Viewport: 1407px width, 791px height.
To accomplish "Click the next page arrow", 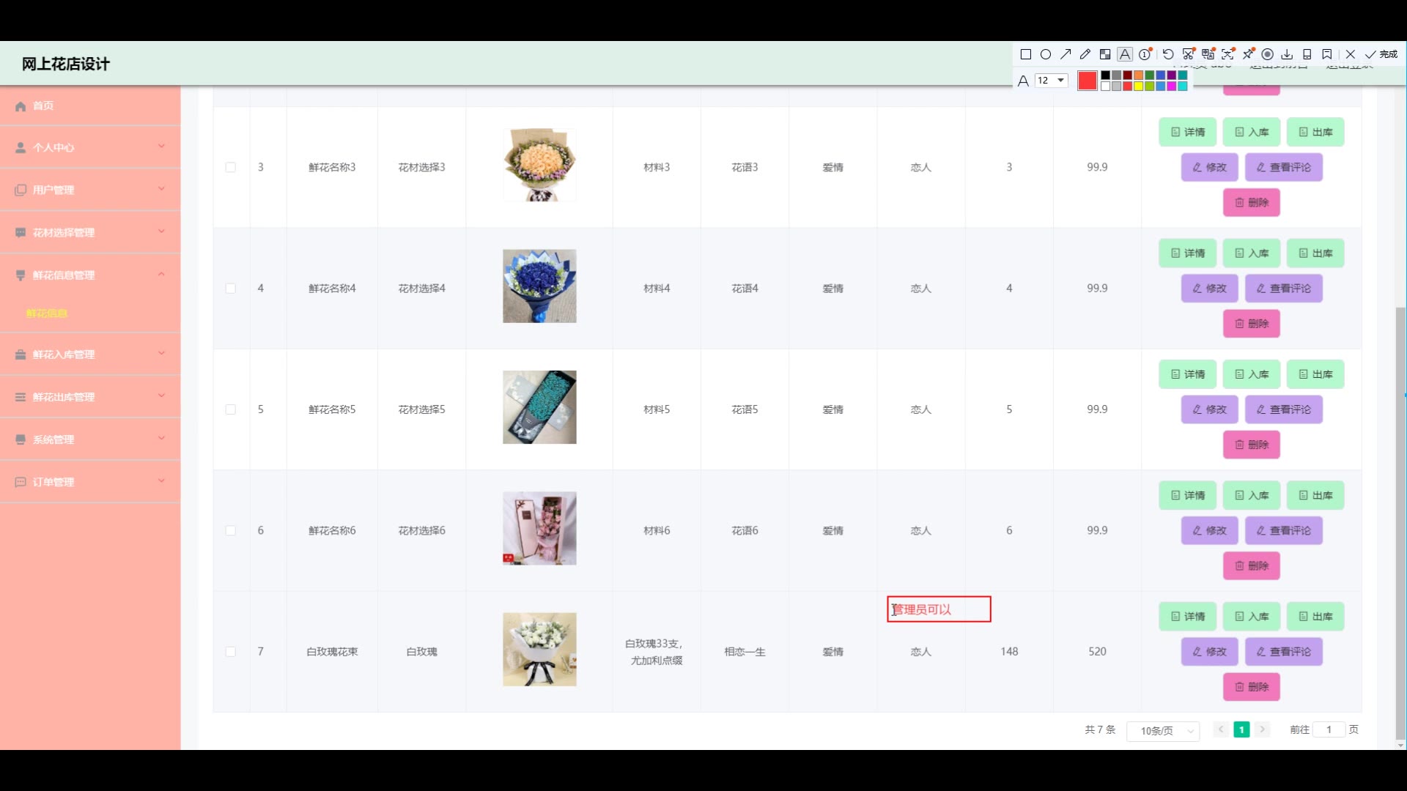I will point(1262,729).
